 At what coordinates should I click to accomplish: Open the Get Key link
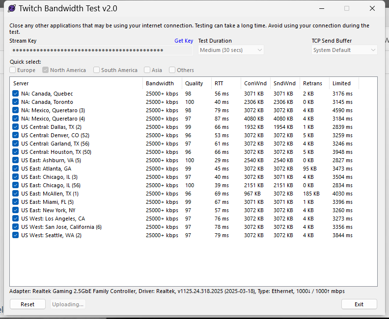click(x=184, y=41)
